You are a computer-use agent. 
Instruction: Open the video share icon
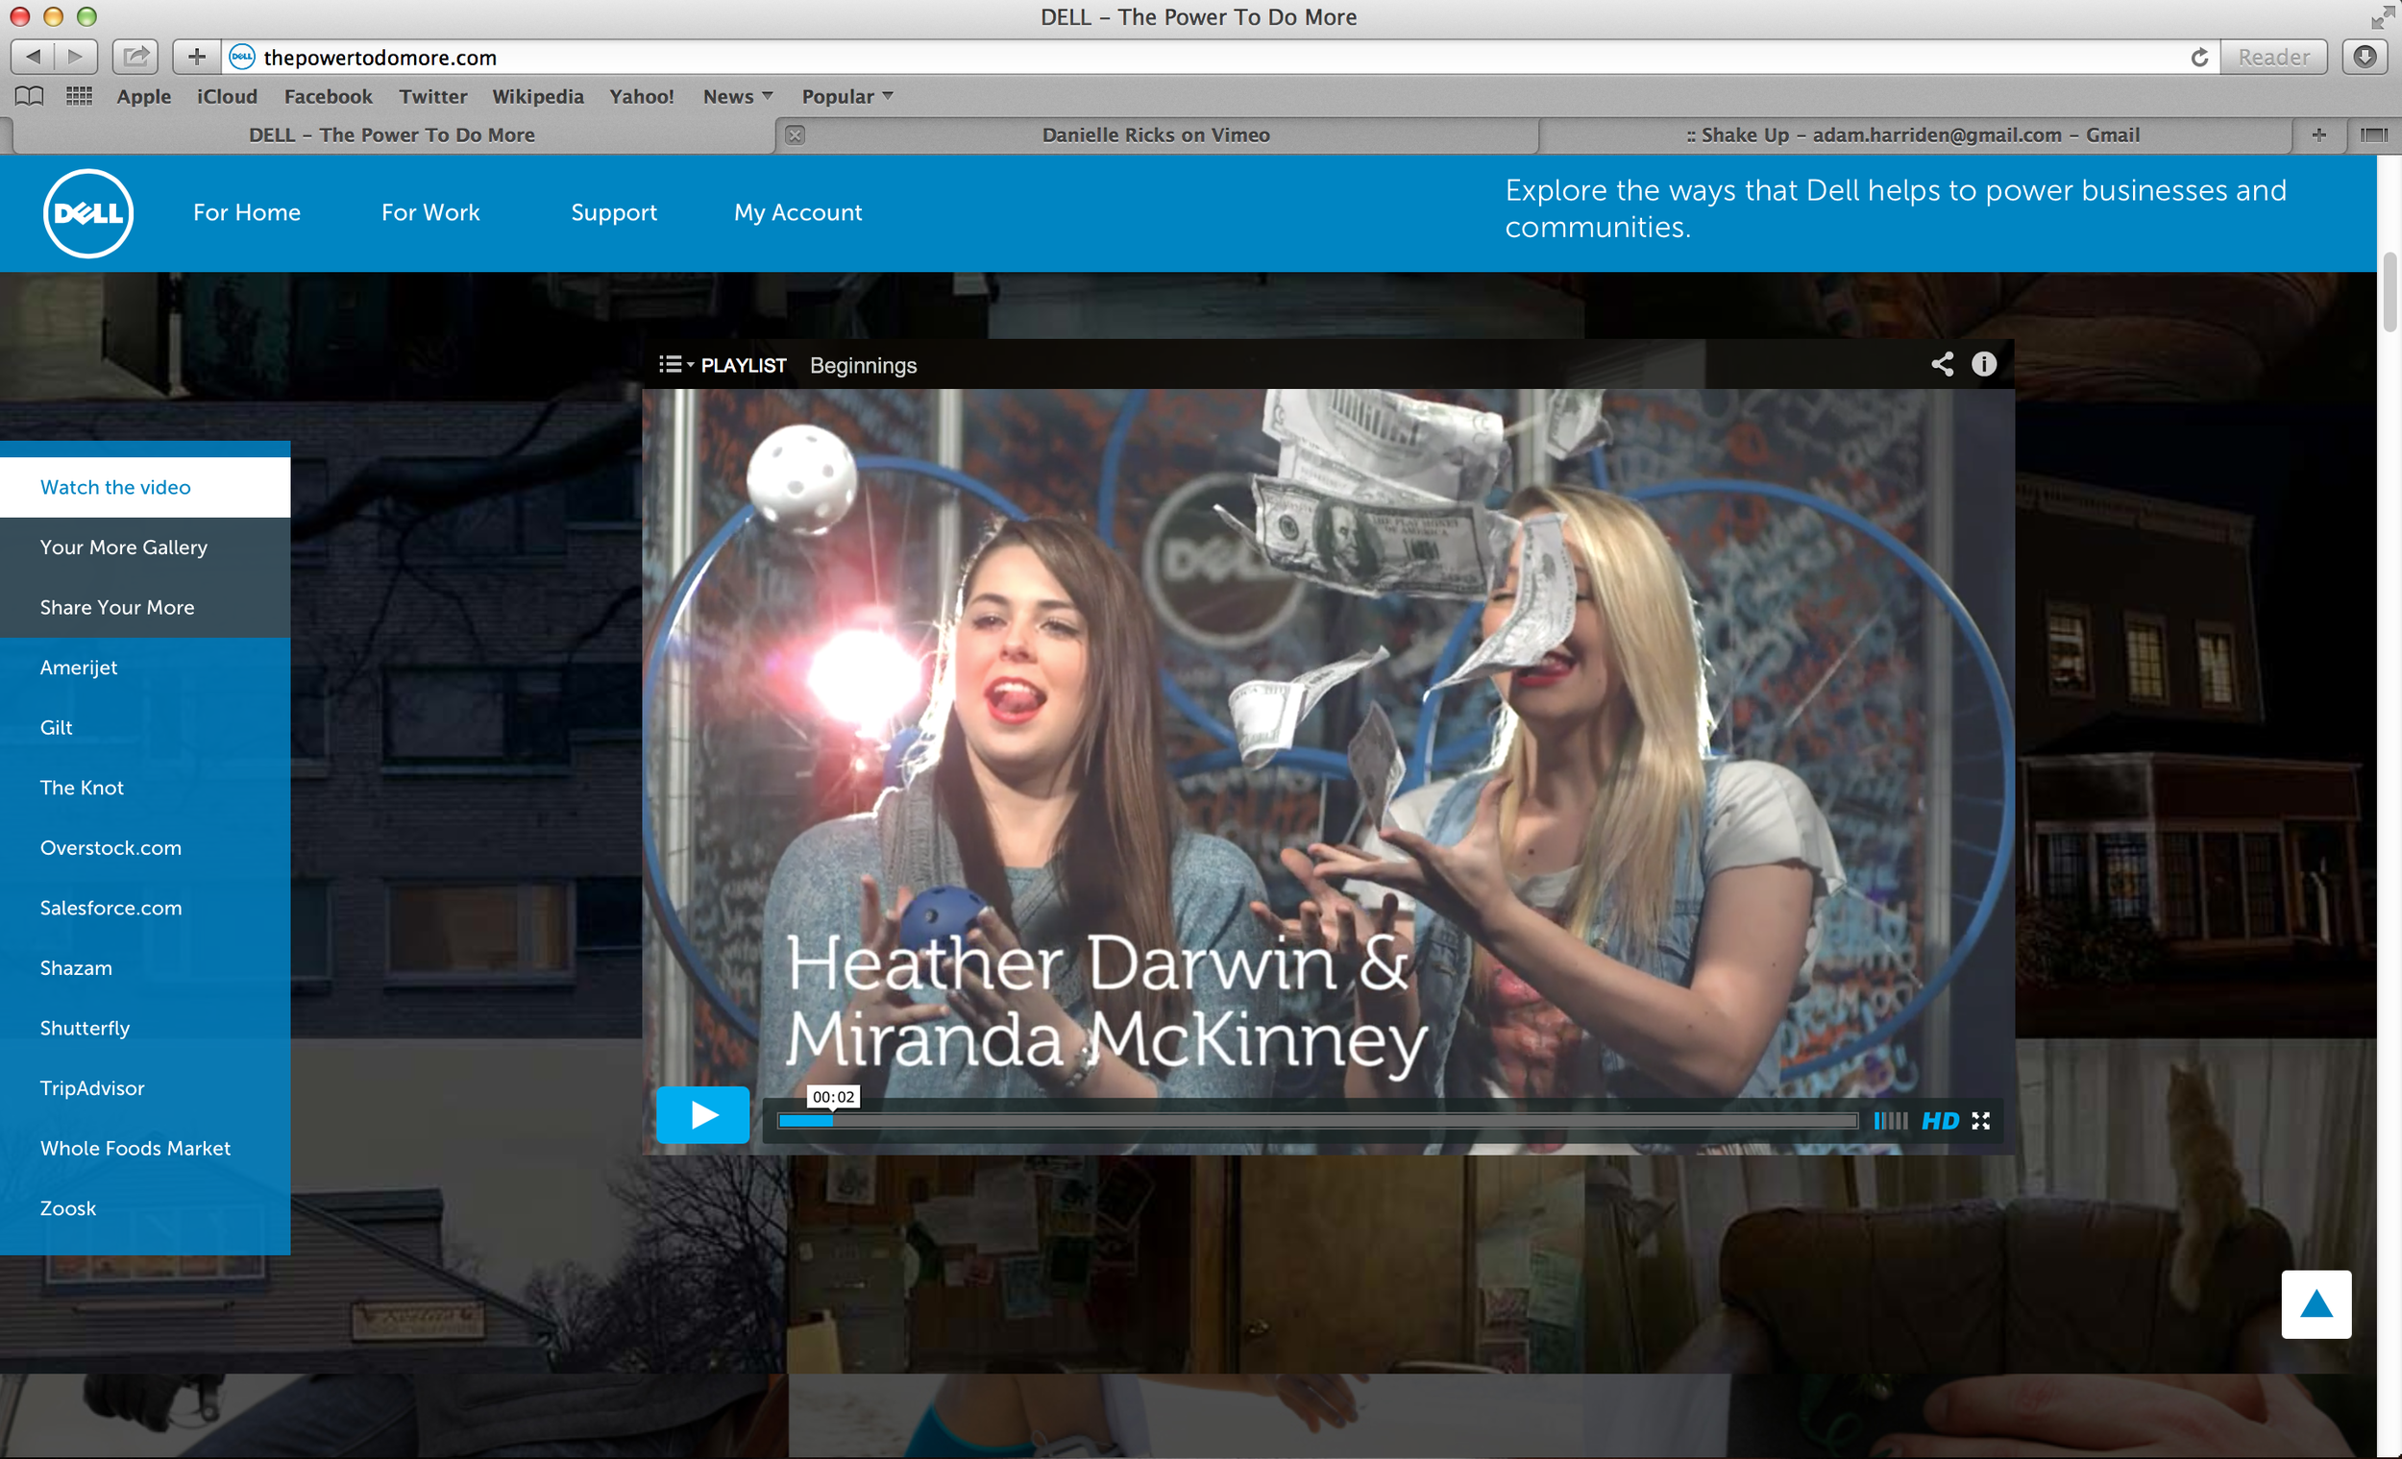(1942, 364)
